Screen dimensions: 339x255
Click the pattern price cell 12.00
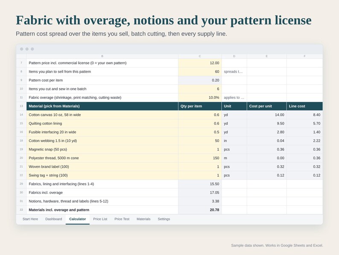click(x=200, y=63)
